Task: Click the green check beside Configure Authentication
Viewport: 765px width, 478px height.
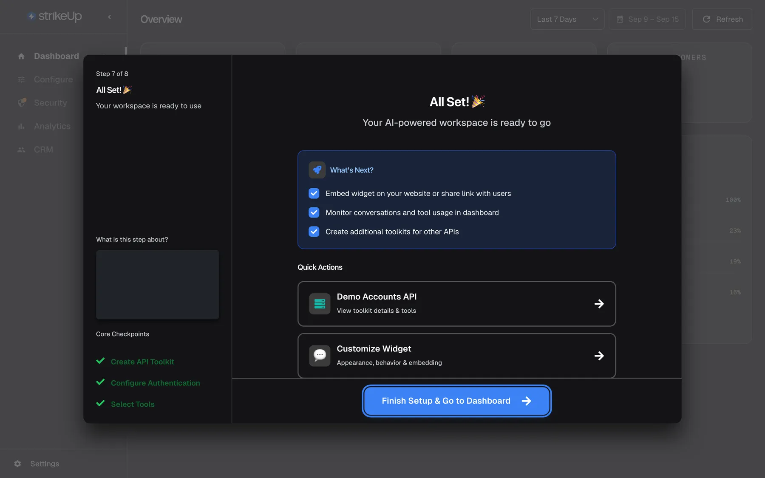Action: tap(100, 382)
